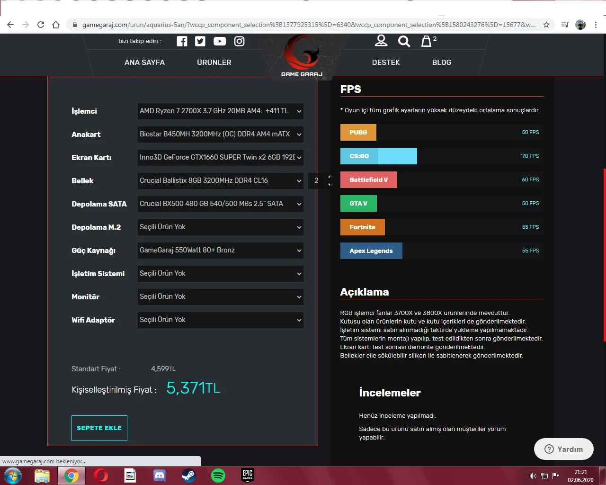
Task: Click the browser home icon
Action: pos(56,25)
